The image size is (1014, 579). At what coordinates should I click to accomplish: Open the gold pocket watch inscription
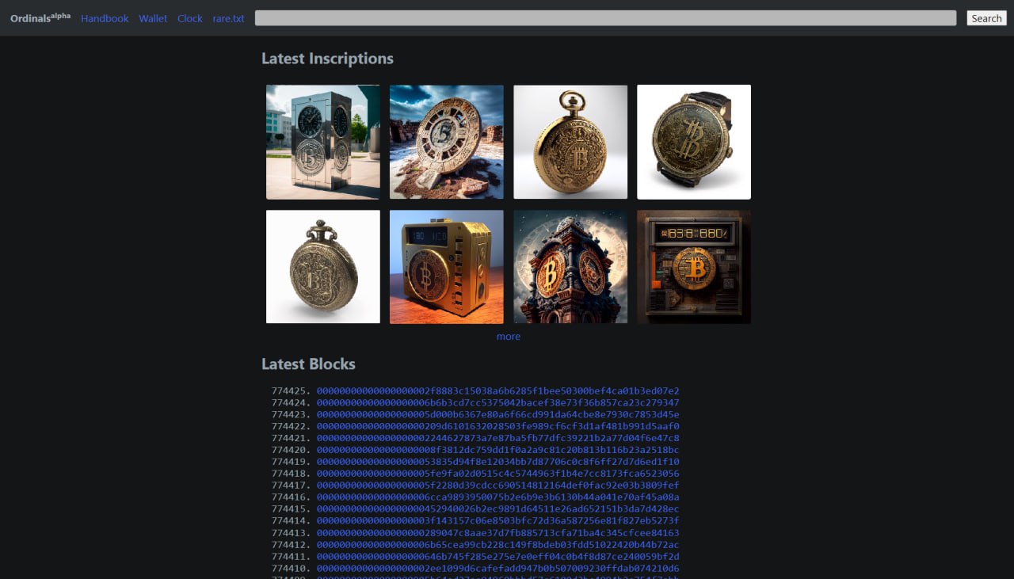(570, 142)
